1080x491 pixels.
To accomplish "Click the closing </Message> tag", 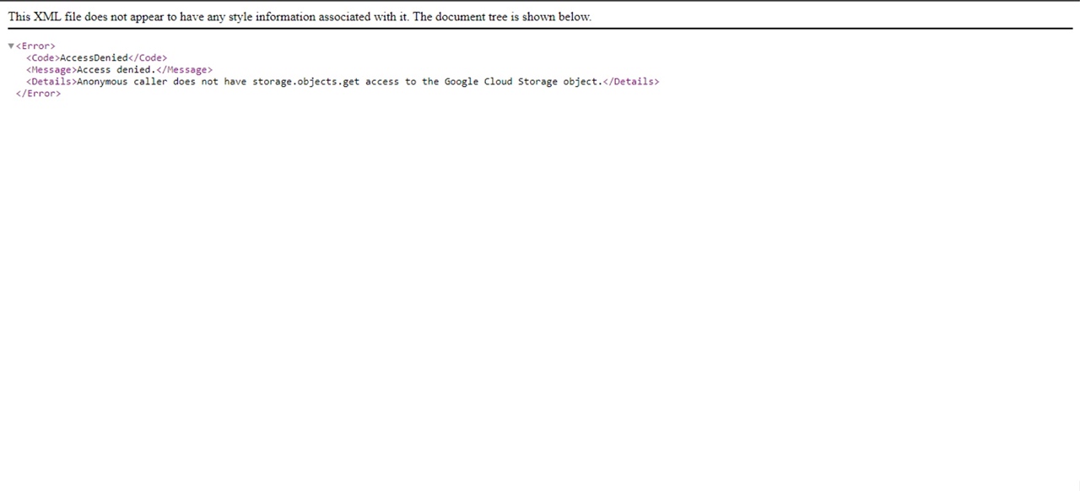I will point(184,70).
